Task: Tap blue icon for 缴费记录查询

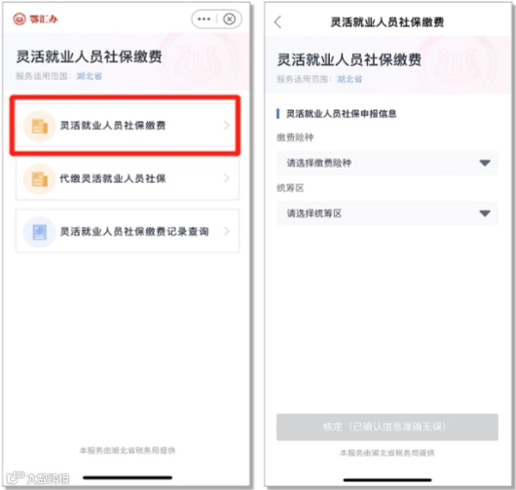Action: click(x=40, y=232)
